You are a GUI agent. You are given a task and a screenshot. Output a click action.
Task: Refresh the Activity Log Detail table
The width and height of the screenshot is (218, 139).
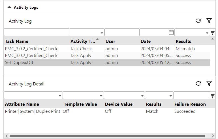point(198,83)
